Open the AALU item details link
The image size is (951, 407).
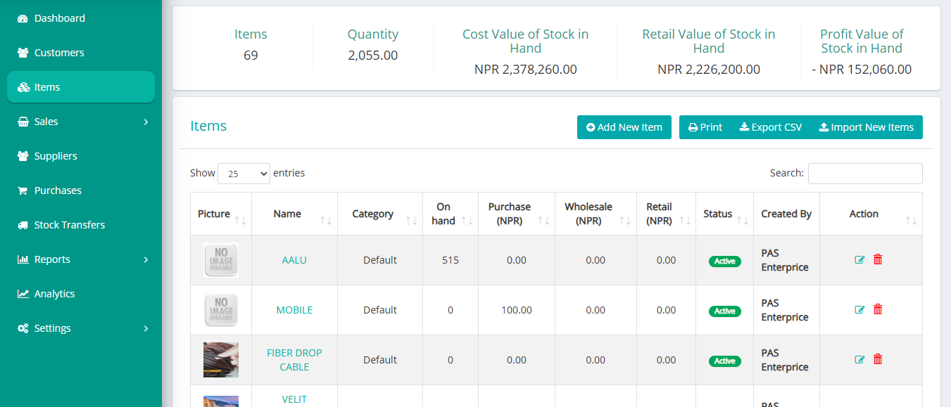tap(294, 259)
